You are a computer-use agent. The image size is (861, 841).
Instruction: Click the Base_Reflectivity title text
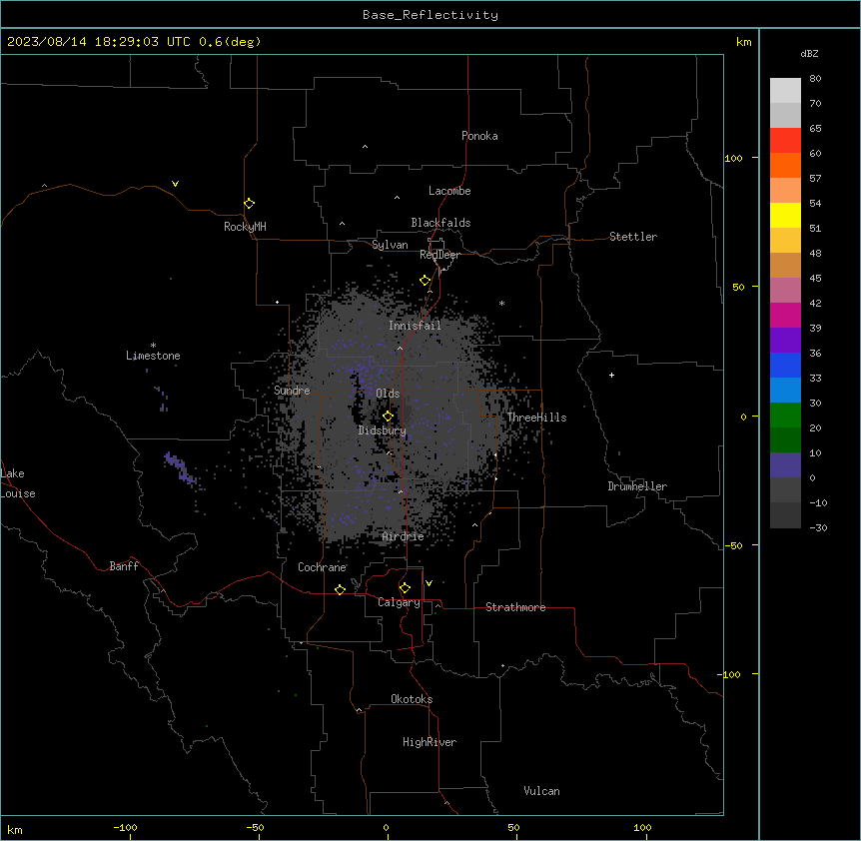[x=430, y=15]
